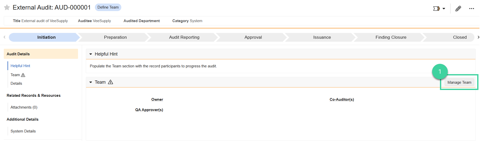Click the pencil edit icon
The image size is (486, 141).
point(458,9)
